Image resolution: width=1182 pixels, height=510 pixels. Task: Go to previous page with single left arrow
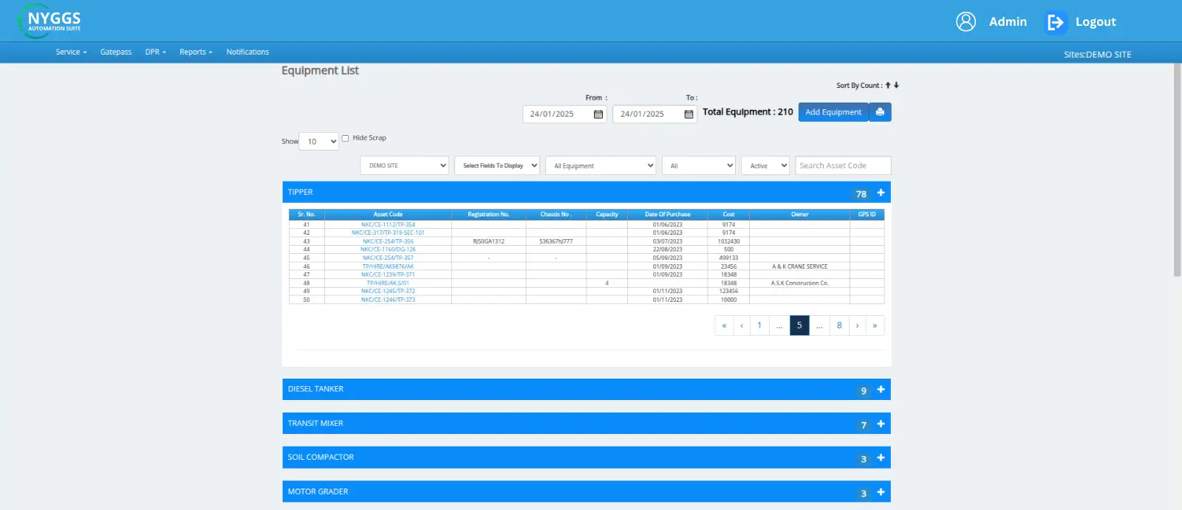pyautogui.click(x=742, y=325)
